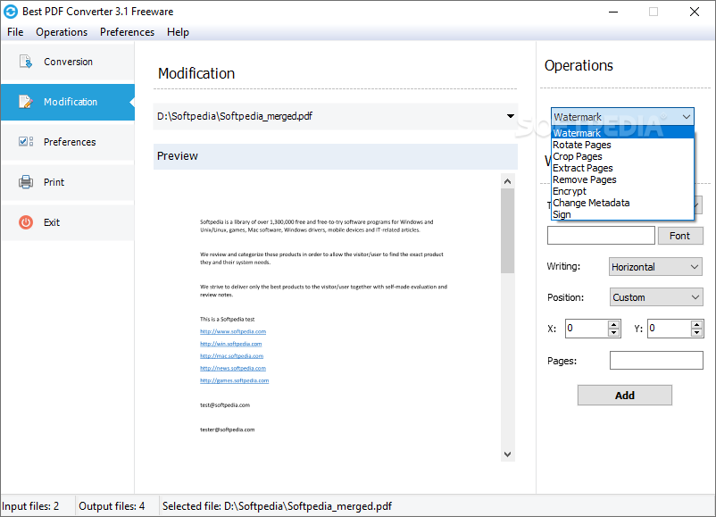This screenshot has height=517, width=716.
Task: Open the Print section label
Action: (54, 182)
